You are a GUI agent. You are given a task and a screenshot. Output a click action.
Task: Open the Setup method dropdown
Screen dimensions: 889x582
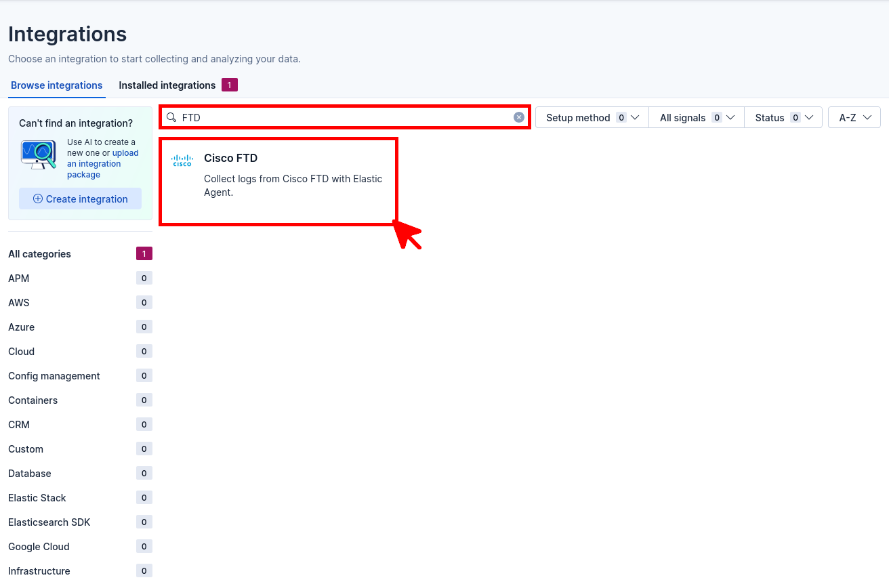click(x=592, y=117)
